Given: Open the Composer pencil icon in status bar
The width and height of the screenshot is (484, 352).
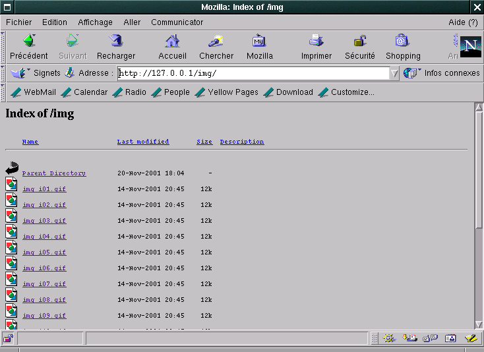Looking at the screenshot, I should pos(471,338).
